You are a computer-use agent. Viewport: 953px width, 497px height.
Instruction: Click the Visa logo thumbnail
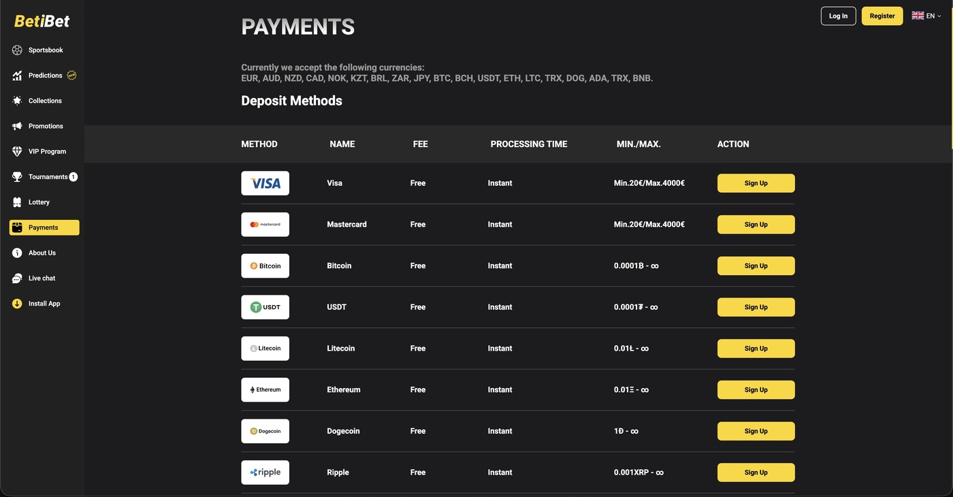coord(265,183)
